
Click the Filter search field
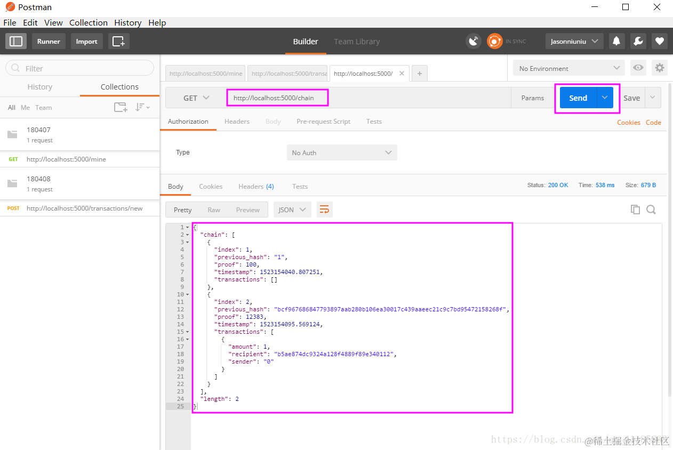click(79, 68)
